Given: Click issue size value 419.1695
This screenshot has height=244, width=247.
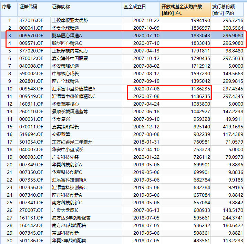Looking at the screenshot, I should click(x=233, y=127).
